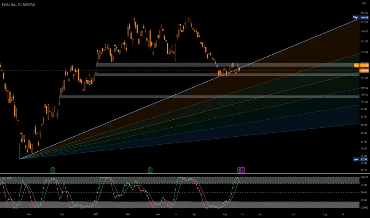
Task: Click the Mar label on the time axis
Action: pos(158,214)
